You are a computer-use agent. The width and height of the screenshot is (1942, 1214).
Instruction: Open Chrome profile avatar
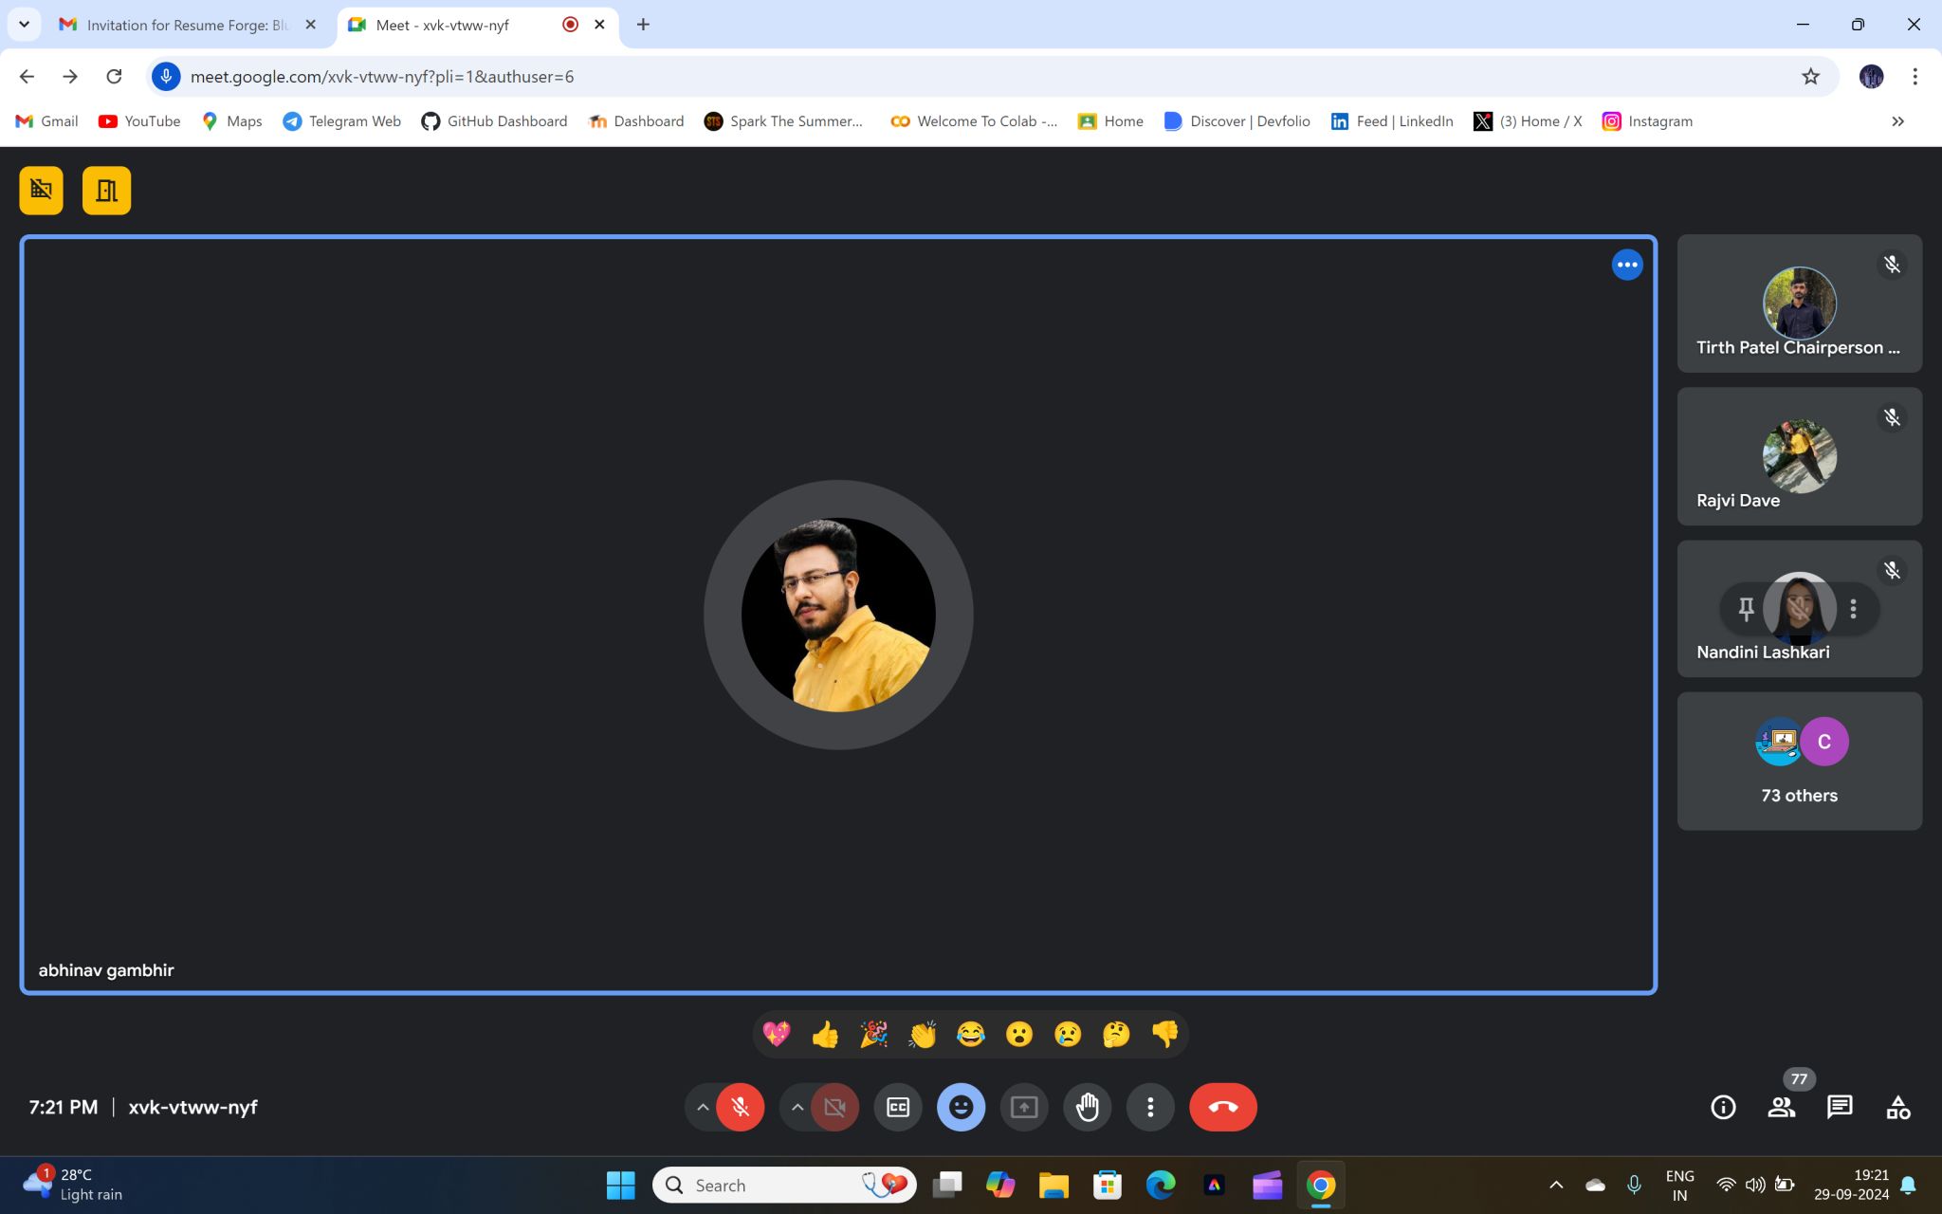click(1871, 77)
